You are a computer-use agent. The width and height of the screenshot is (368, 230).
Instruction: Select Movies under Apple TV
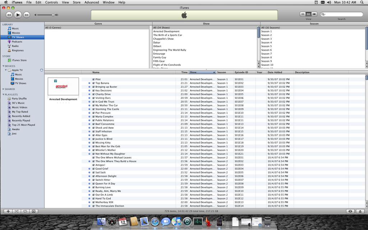click(x=19, y=79)
